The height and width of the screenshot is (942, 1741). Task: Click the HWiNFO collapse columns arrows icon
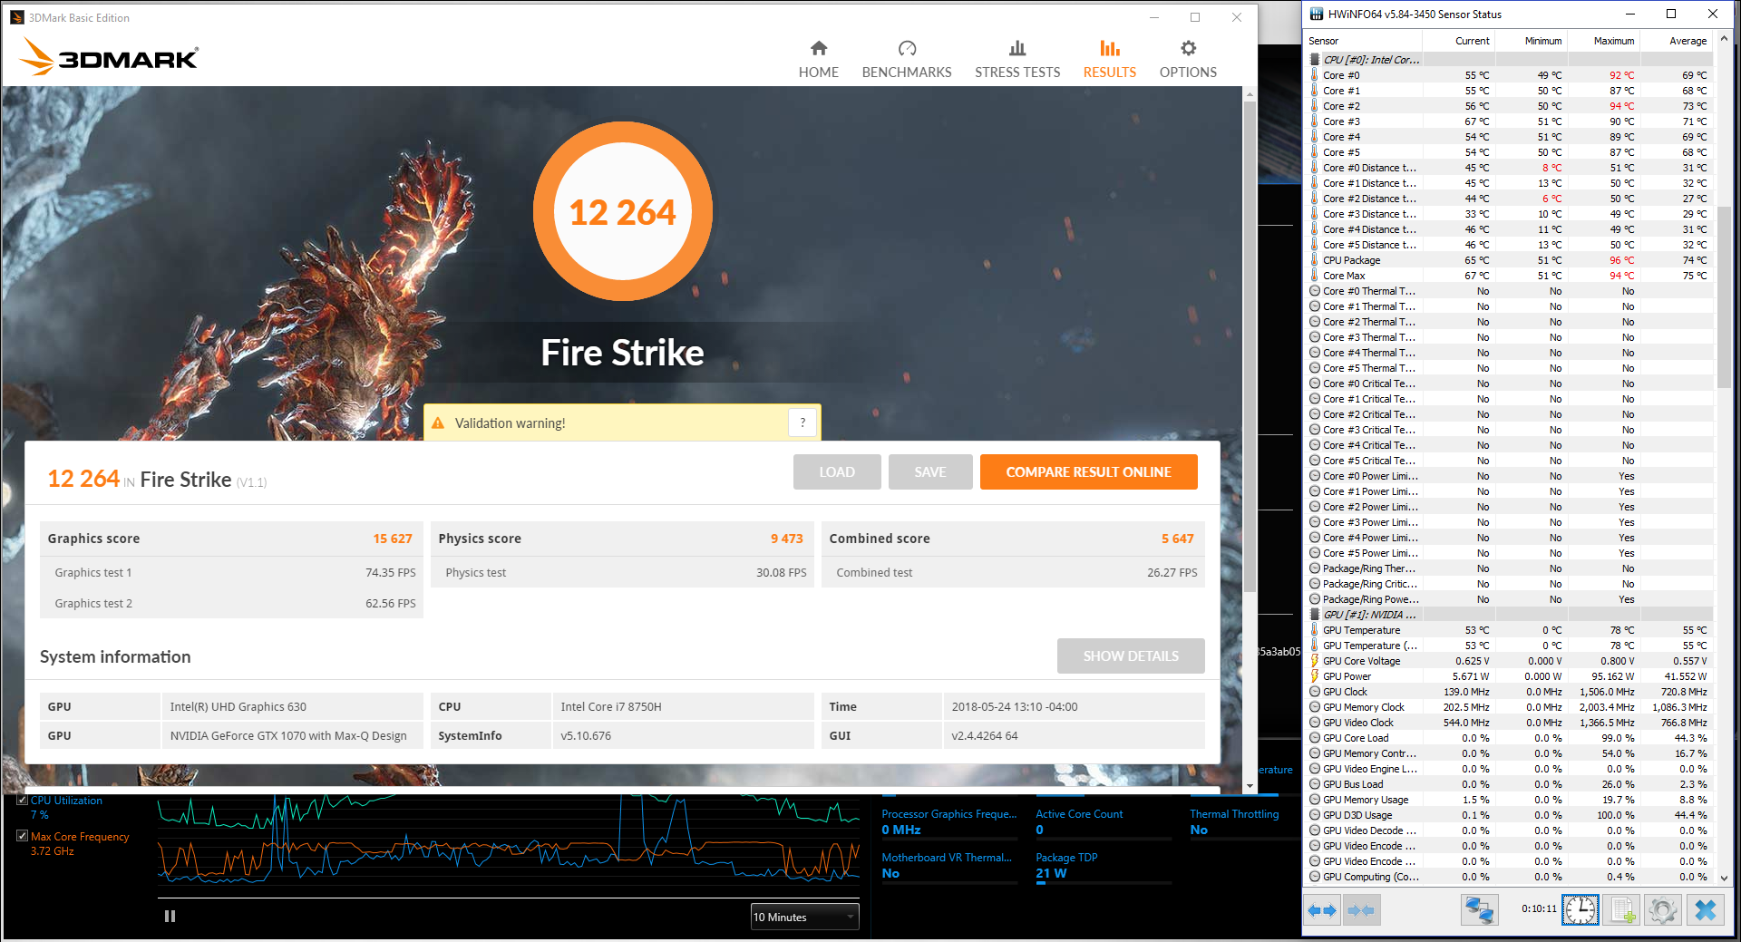click(1360, 910)
